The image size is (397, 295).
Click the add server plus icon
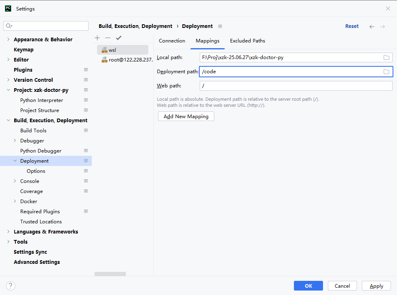pyautogui.click(x=97, y=38)
